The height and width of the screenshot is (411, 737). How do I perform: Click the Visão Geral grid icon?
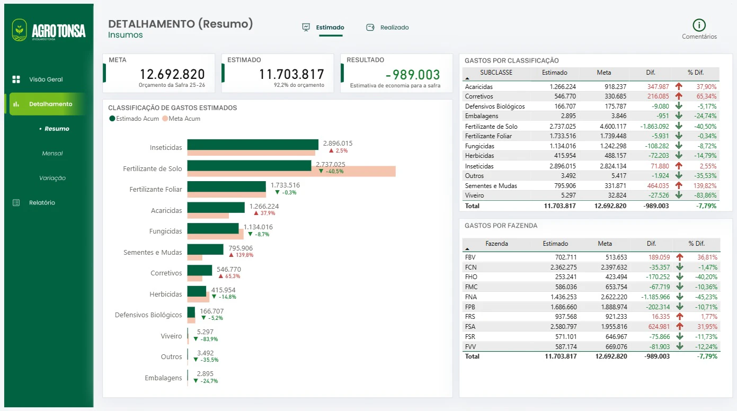(x=16, y=79)
